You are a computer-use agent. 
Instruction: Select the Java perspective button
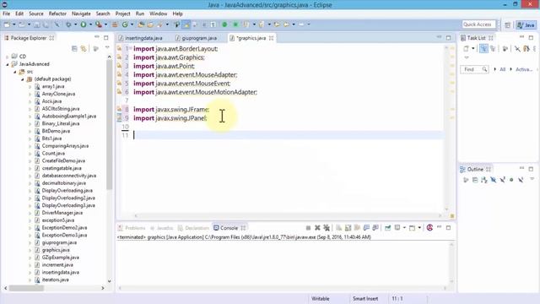point(526,24)
